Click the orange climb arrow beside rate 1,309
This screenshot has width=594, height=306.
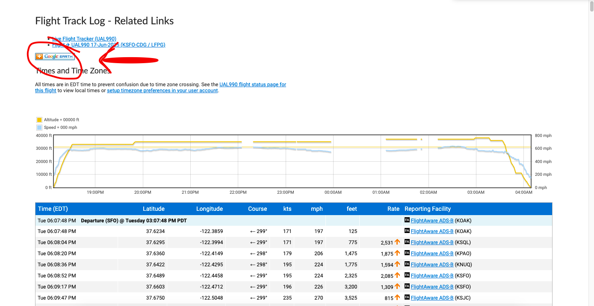point(397,286)
